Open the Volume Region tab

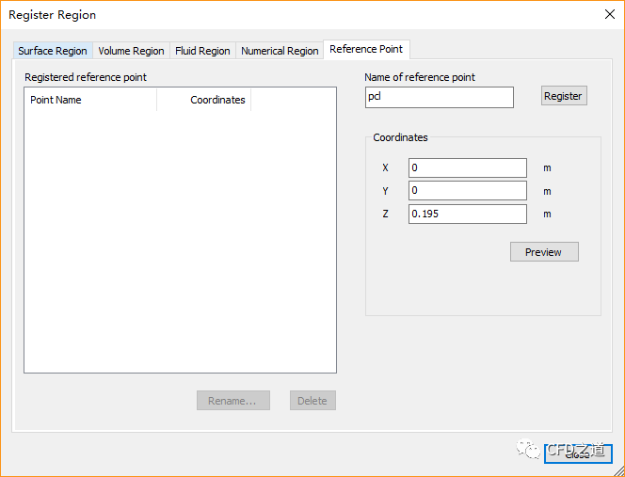pyautogui.click(x=131, y=51)
